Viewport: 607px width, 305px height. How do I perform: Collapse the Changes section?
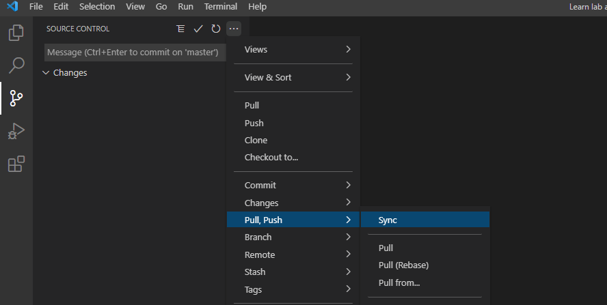click(46, 73)
